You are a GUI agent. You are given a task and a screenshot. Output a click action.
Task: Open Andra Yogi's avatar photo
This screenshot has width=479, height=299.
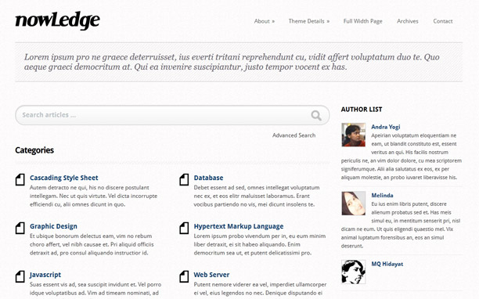[354, 135]
